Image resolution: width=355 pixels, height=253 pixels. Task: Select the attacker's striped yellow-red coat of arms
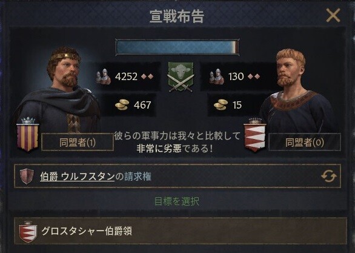point(28,135)
